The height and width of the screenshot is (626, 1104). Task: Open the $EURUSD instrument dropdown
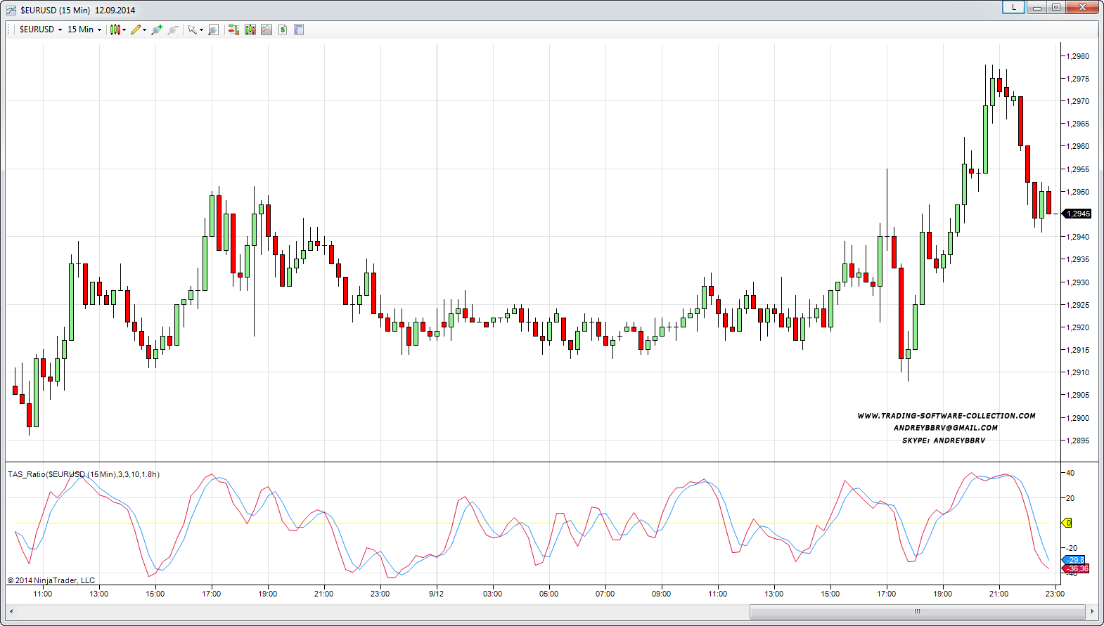41,30
